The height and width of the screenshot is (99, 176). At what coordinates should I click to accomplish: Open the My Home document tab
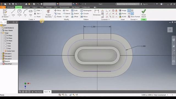coord(38,92)
